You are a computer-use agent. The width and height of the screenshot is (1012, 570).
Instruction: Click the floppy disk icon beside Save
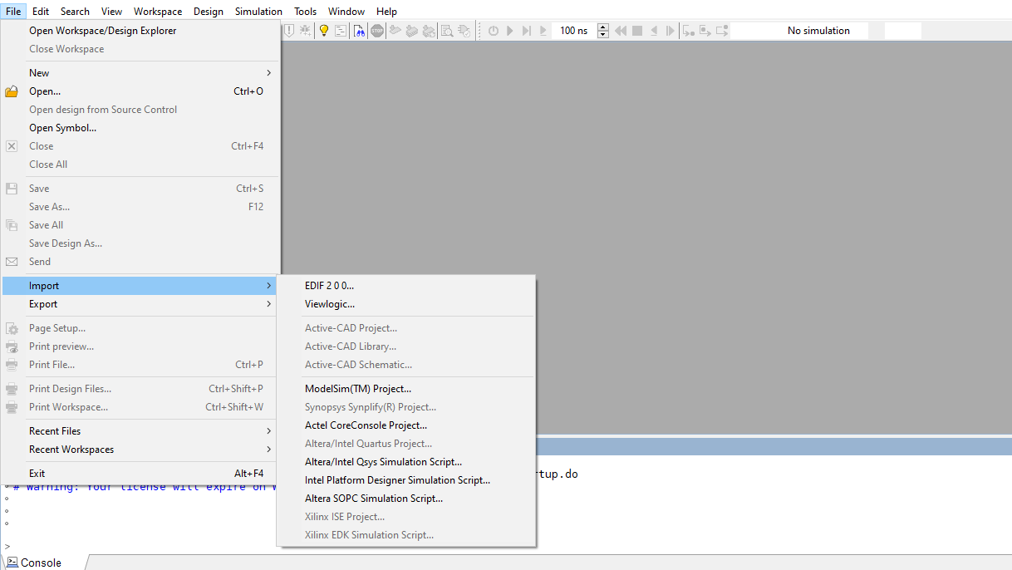click(12, 189)
